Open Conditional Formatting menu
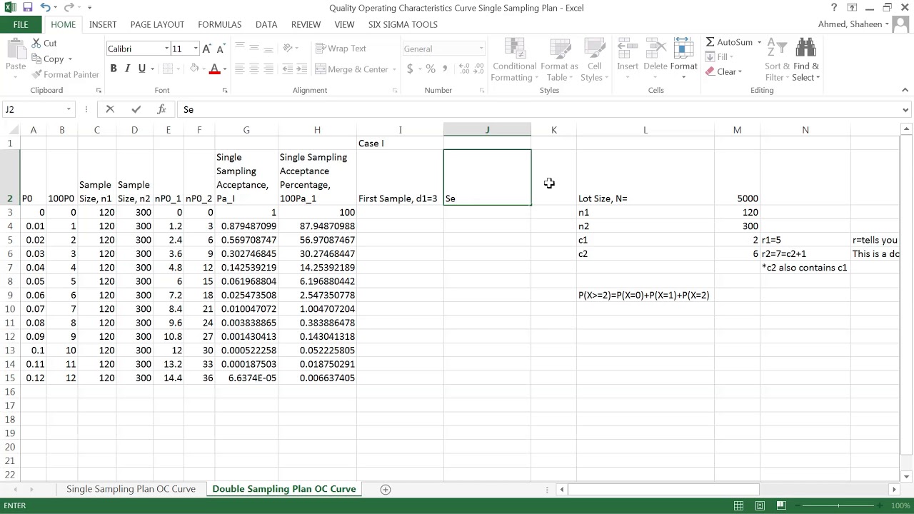 click(514, 60)
